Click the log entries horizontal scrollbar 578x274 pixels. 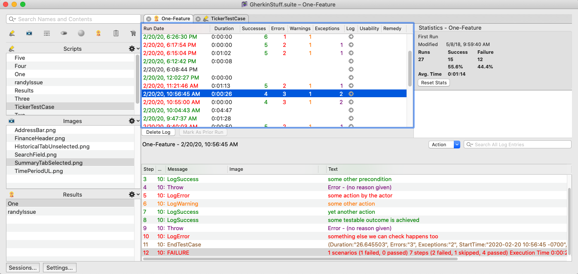pyautogui.click(x=300, y=259)
